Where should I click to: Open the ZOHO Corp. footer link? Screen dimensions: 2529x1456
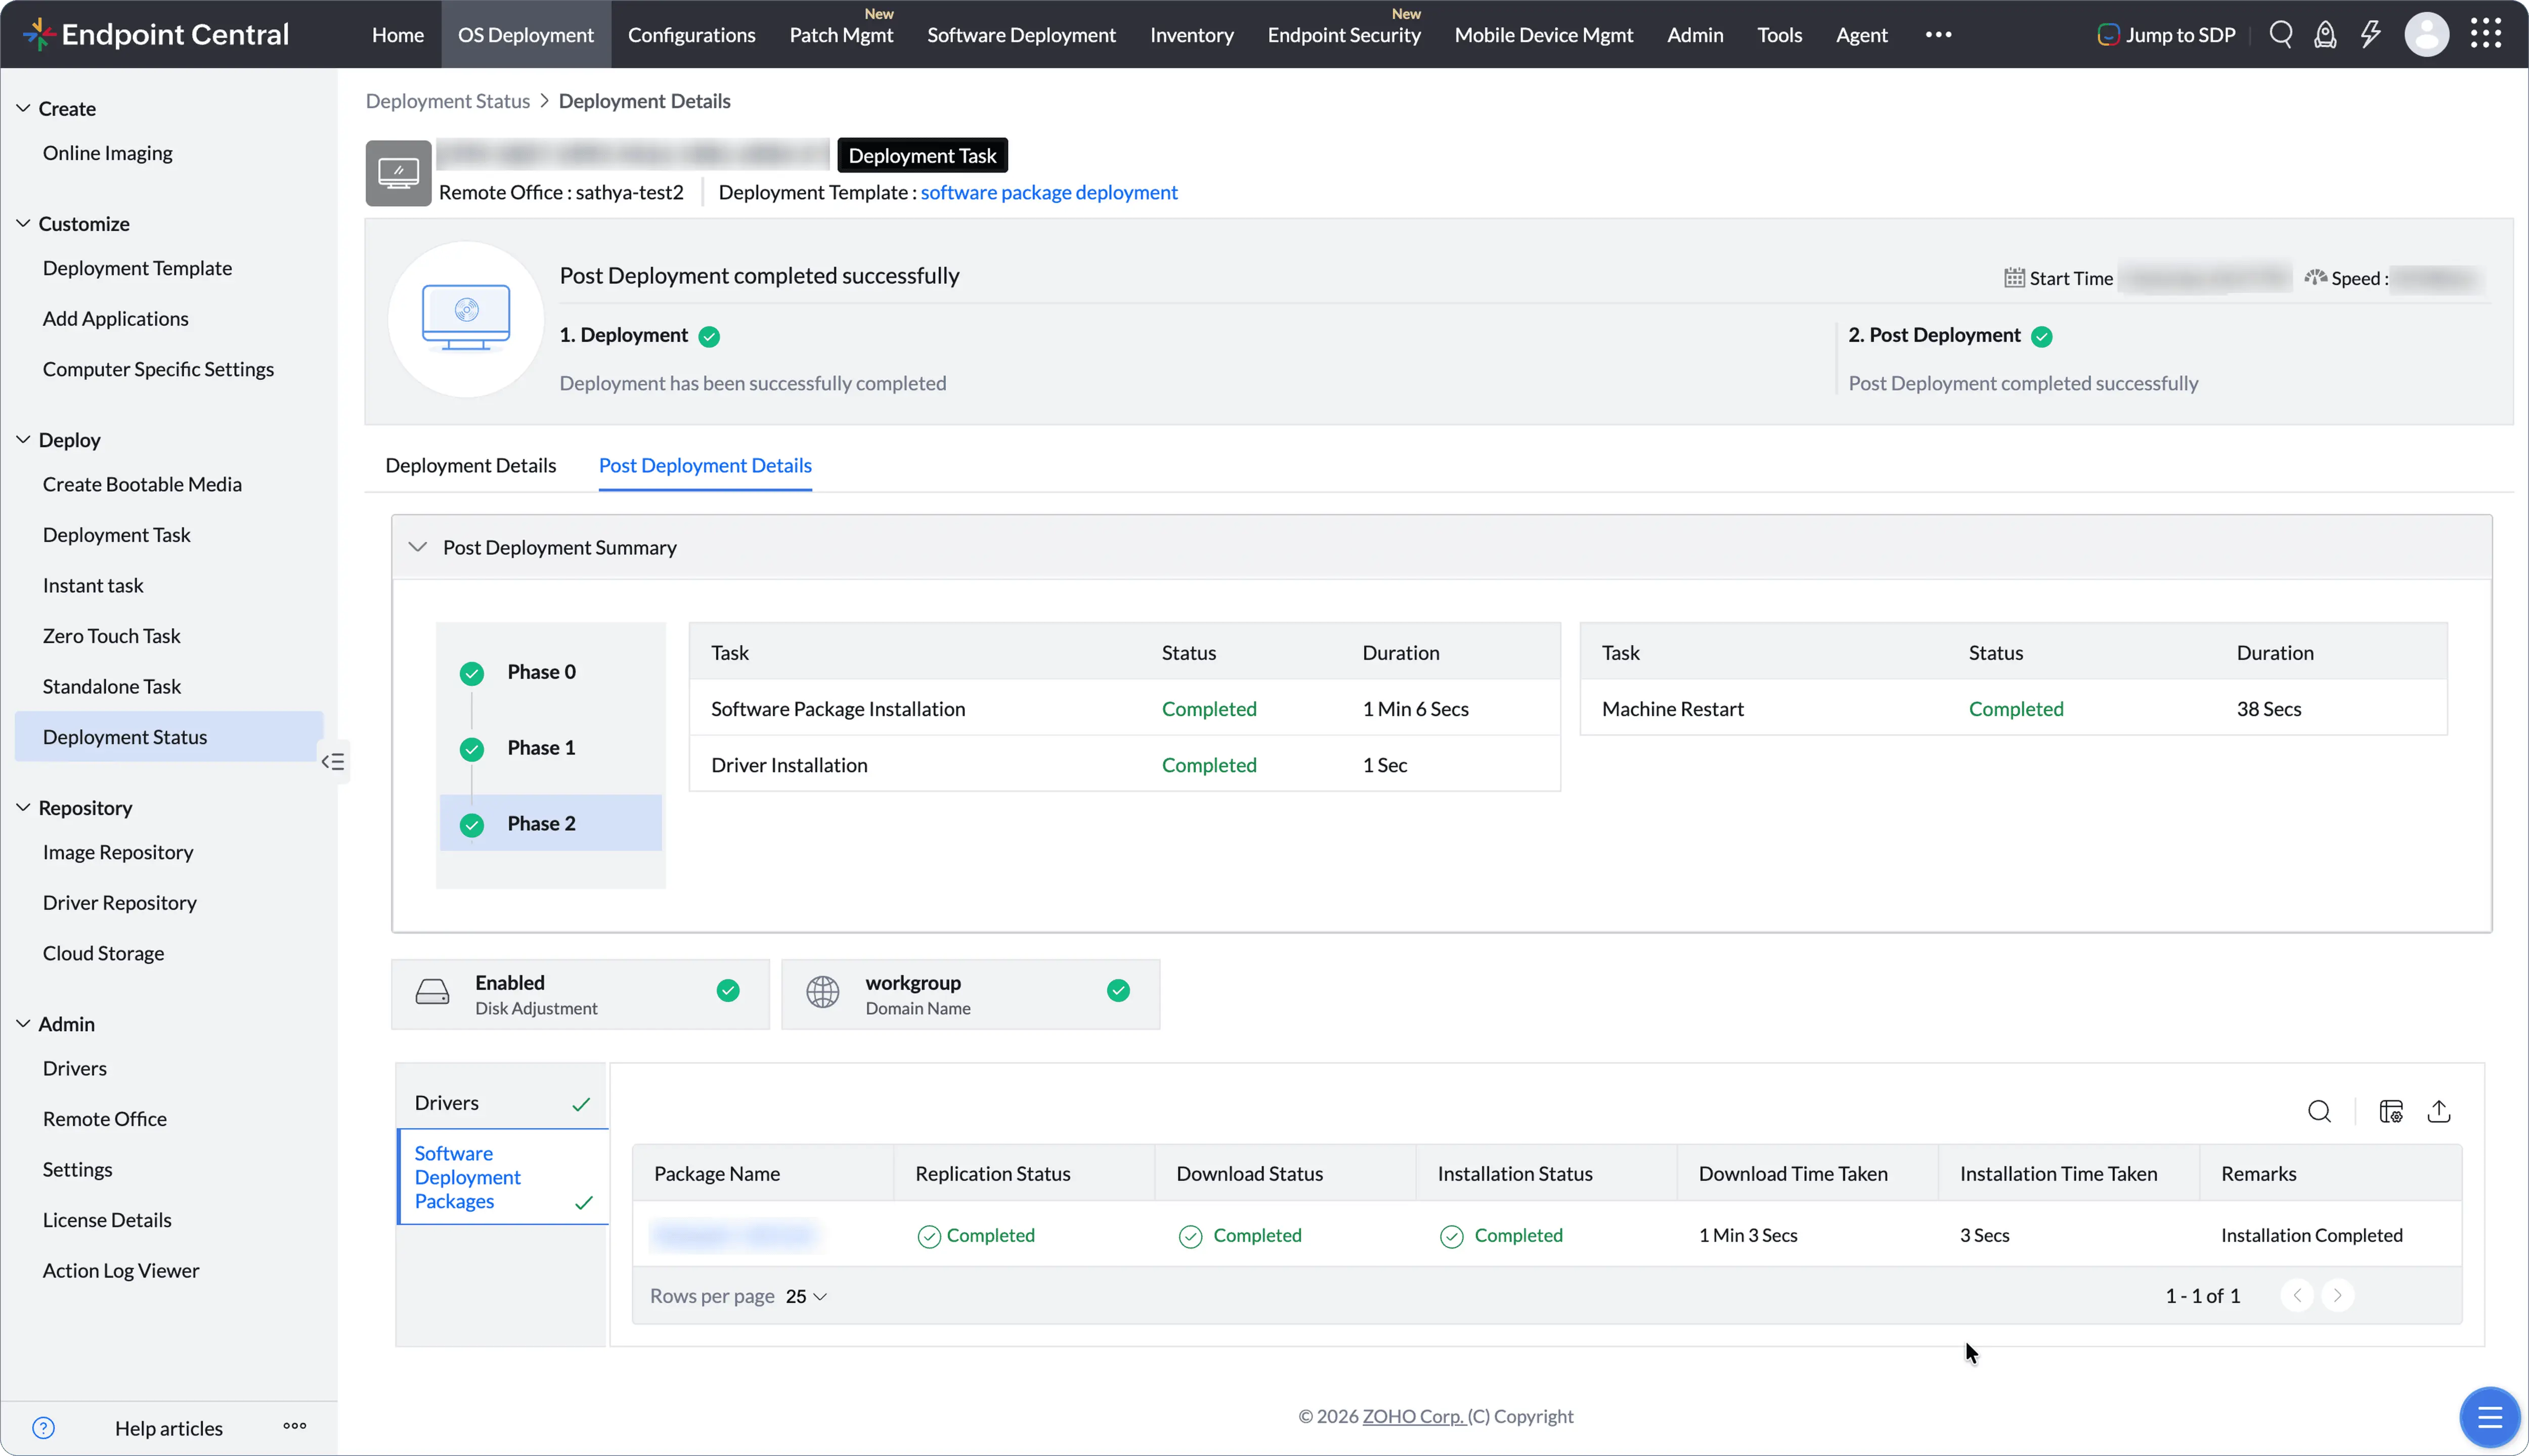pyautogui.click(x=1413, y=1416)
